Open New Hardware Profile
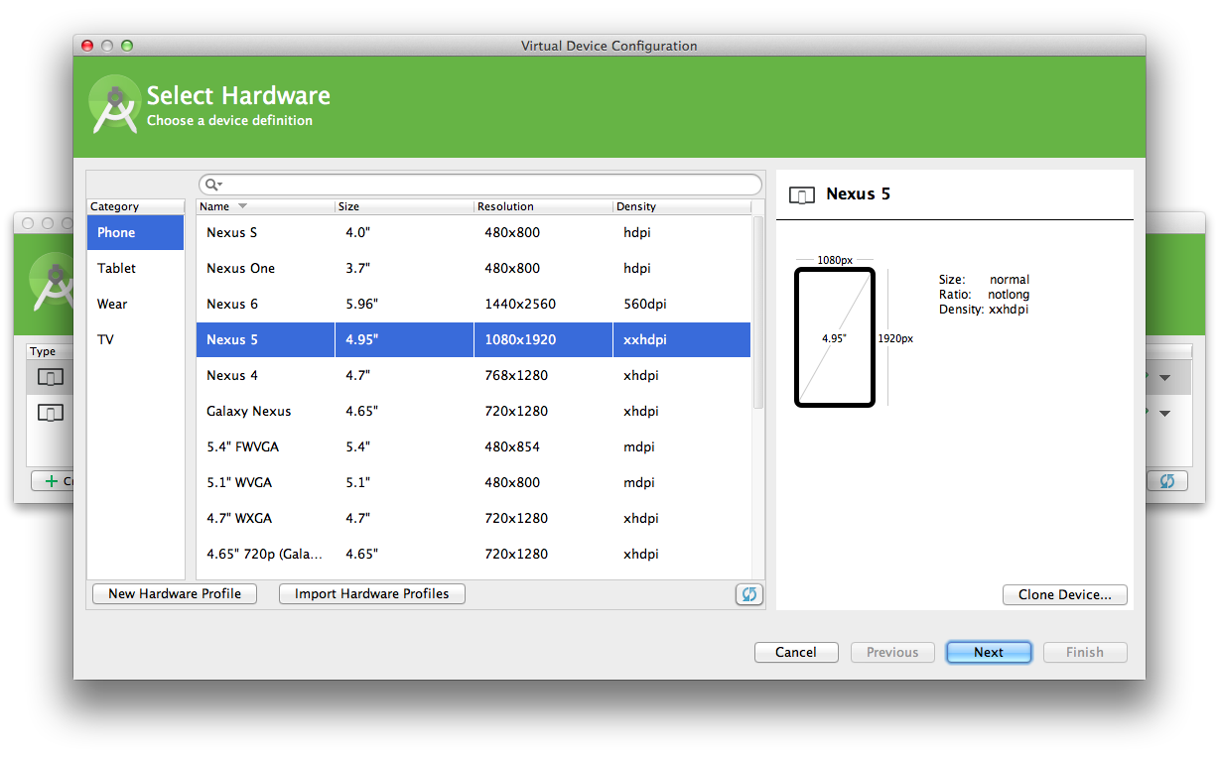Screen dimensions: 1219x758 [x=175, y=593]
